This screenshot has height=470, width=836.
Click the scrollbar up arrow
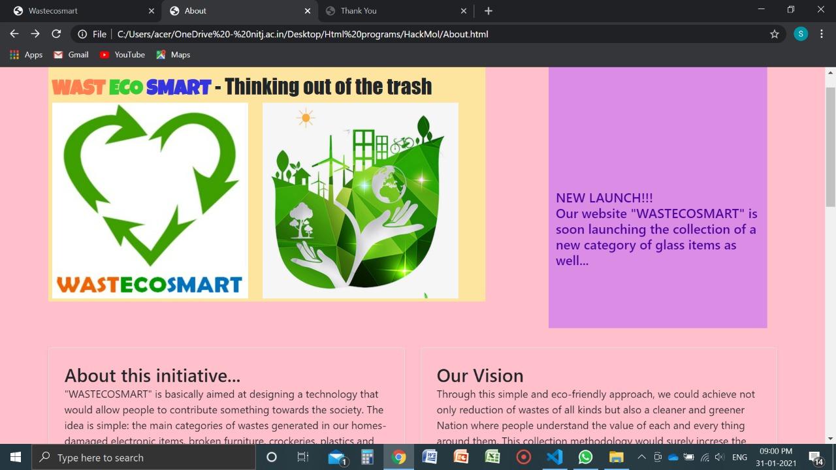pos(830,72)
